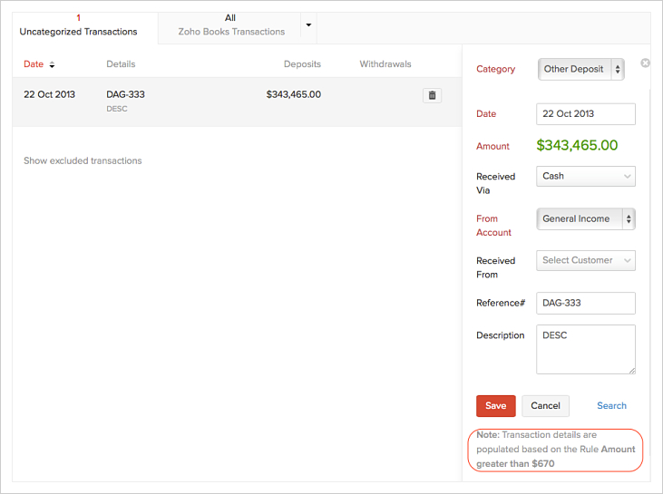The width and height of the screenshot is (663, 494).
Task: Close the categorize panel with X icon
Action: click(645, 63)
